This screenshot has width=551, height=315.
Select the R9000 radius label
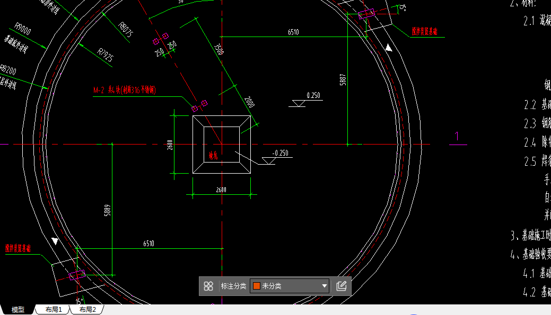tap(23, 29)
